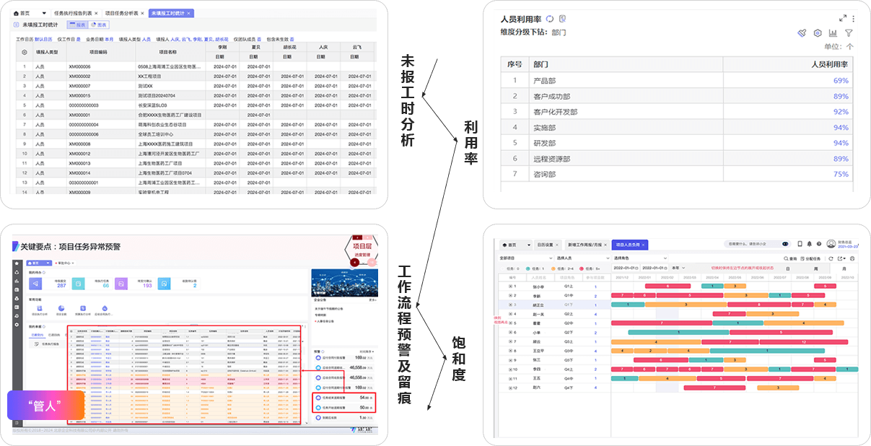
Task: Click the filter funnel icon in 人员利用率 panel
Action: (x=849, y=33)
